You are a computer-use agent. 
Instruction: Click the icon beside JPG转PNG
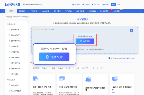pos(10,52)
